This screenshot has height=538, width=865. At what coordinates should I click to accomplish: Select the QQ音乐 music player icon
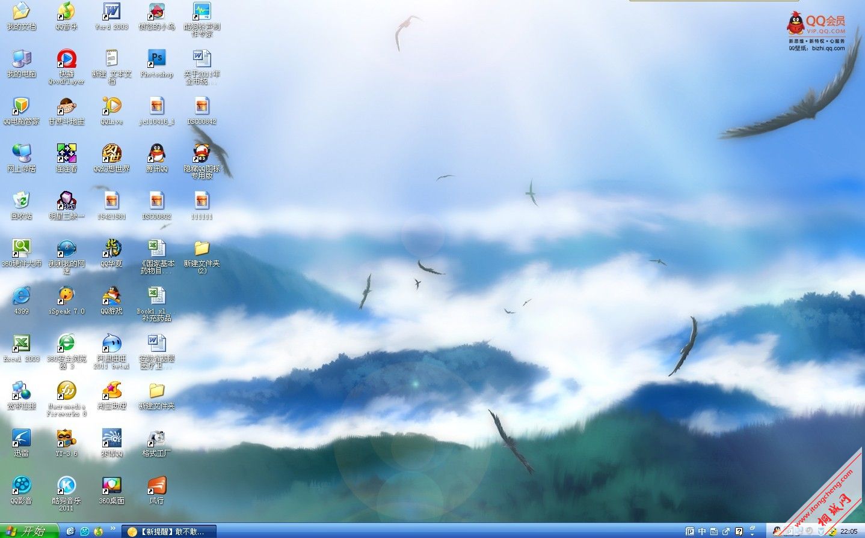tap(66, 12)
